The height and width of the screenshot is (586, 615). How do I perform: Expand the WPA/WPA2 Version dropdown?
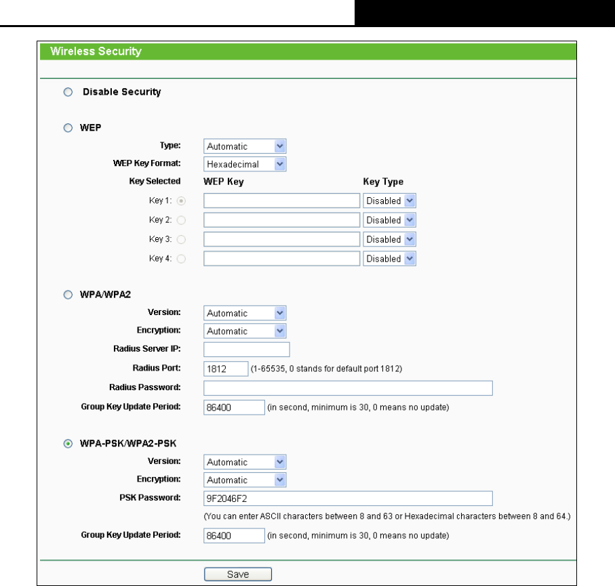tap(245, 313)
